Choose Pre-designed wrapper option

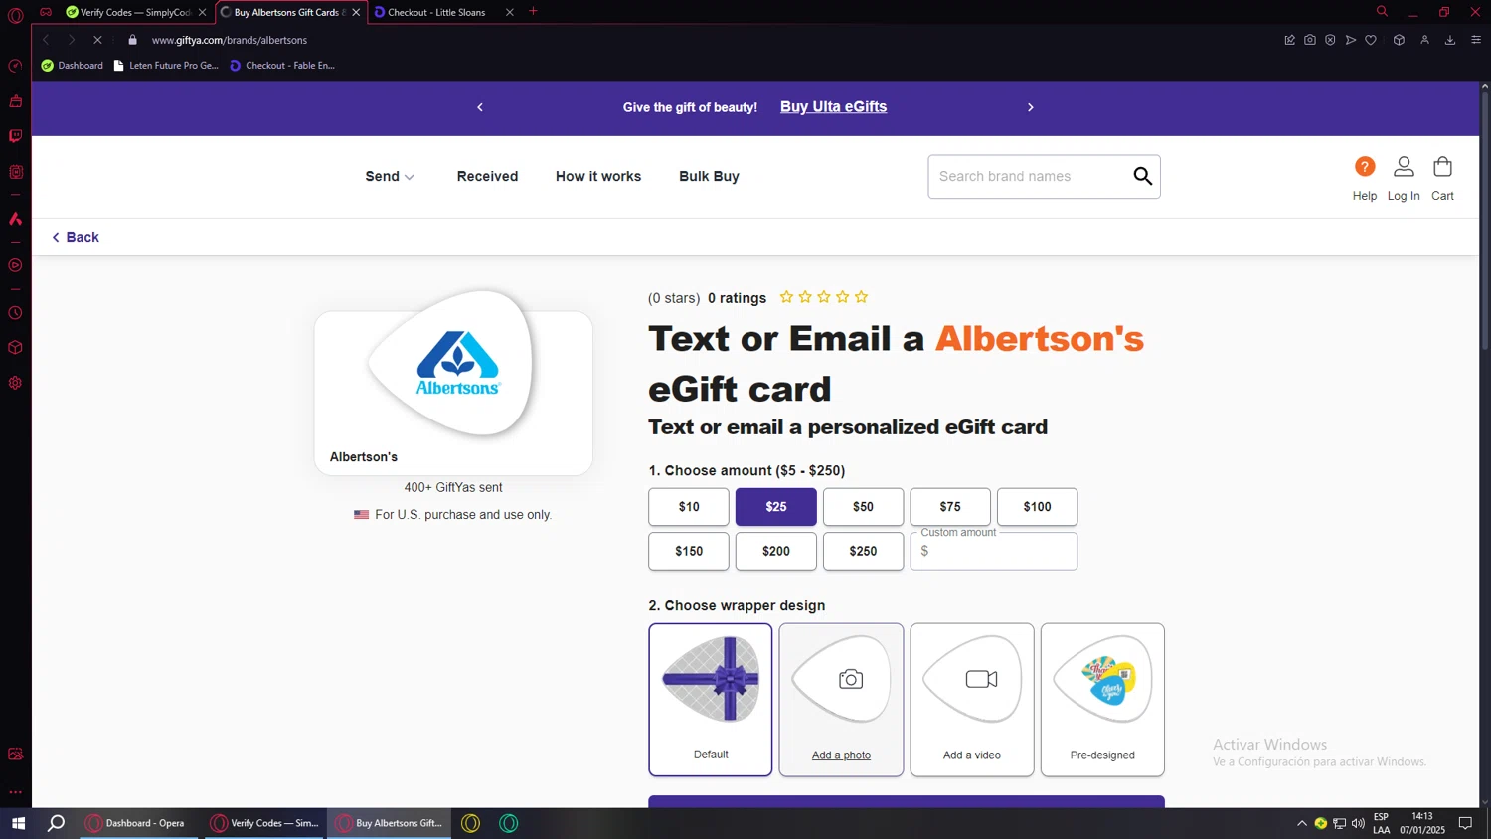coord(1102,700)
